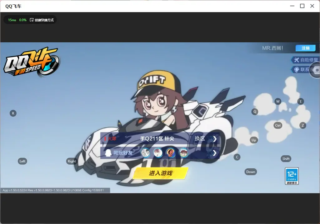This screenshot has width=320, height=224.
Task: Click the 进入游戏 start game button
Action: (161, 173)
